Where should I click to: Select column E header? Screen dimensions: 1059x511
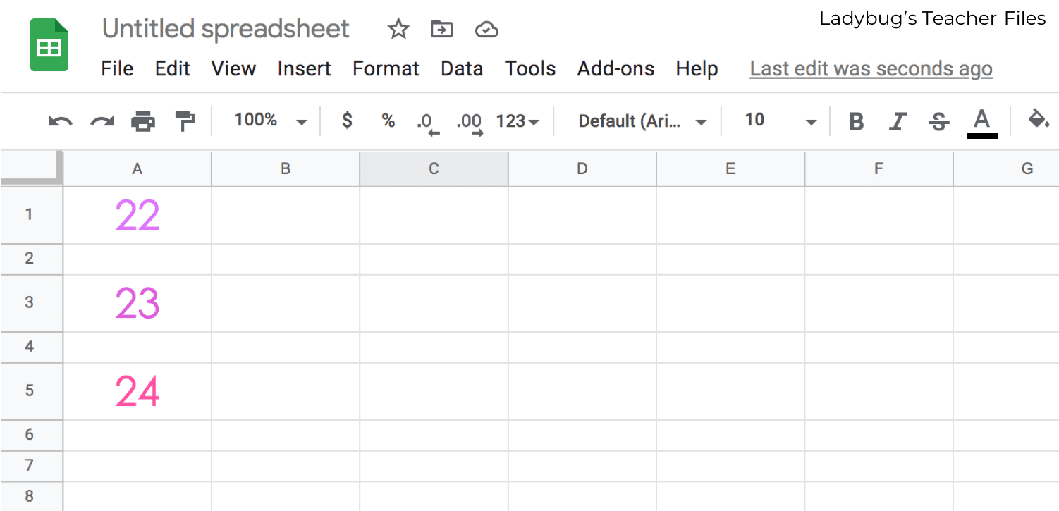point(730,168)
